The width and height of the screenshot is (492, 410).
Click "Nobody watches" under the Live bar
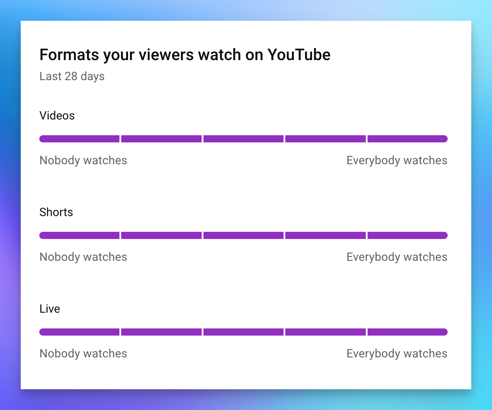(x=83, y=353)
